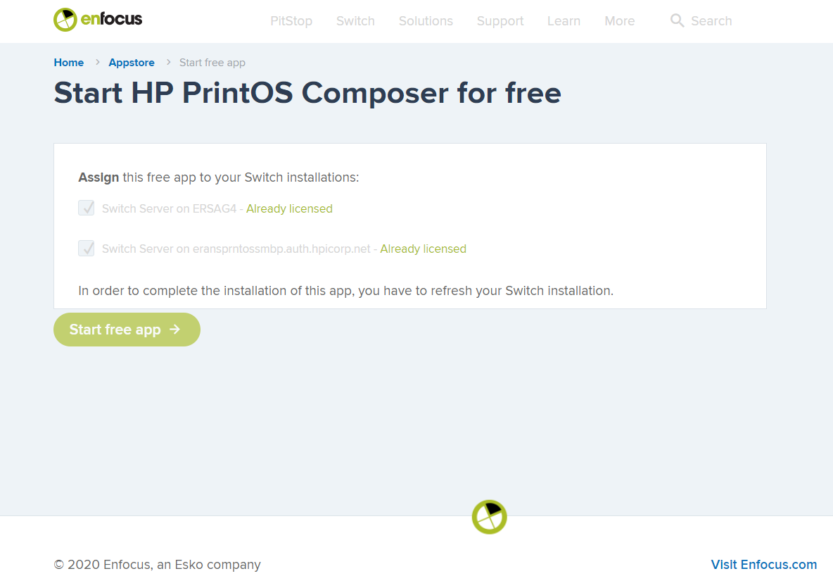Click the Enfocus circle logo above the footer
Screen dimensions: 833x576
pos(489,517)
